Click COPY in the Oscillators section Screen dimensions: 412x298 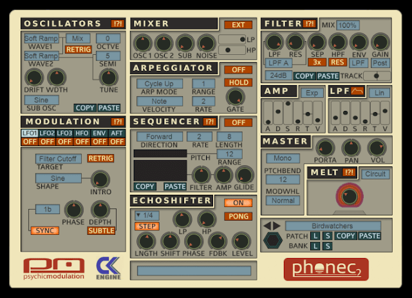point(85,108)
